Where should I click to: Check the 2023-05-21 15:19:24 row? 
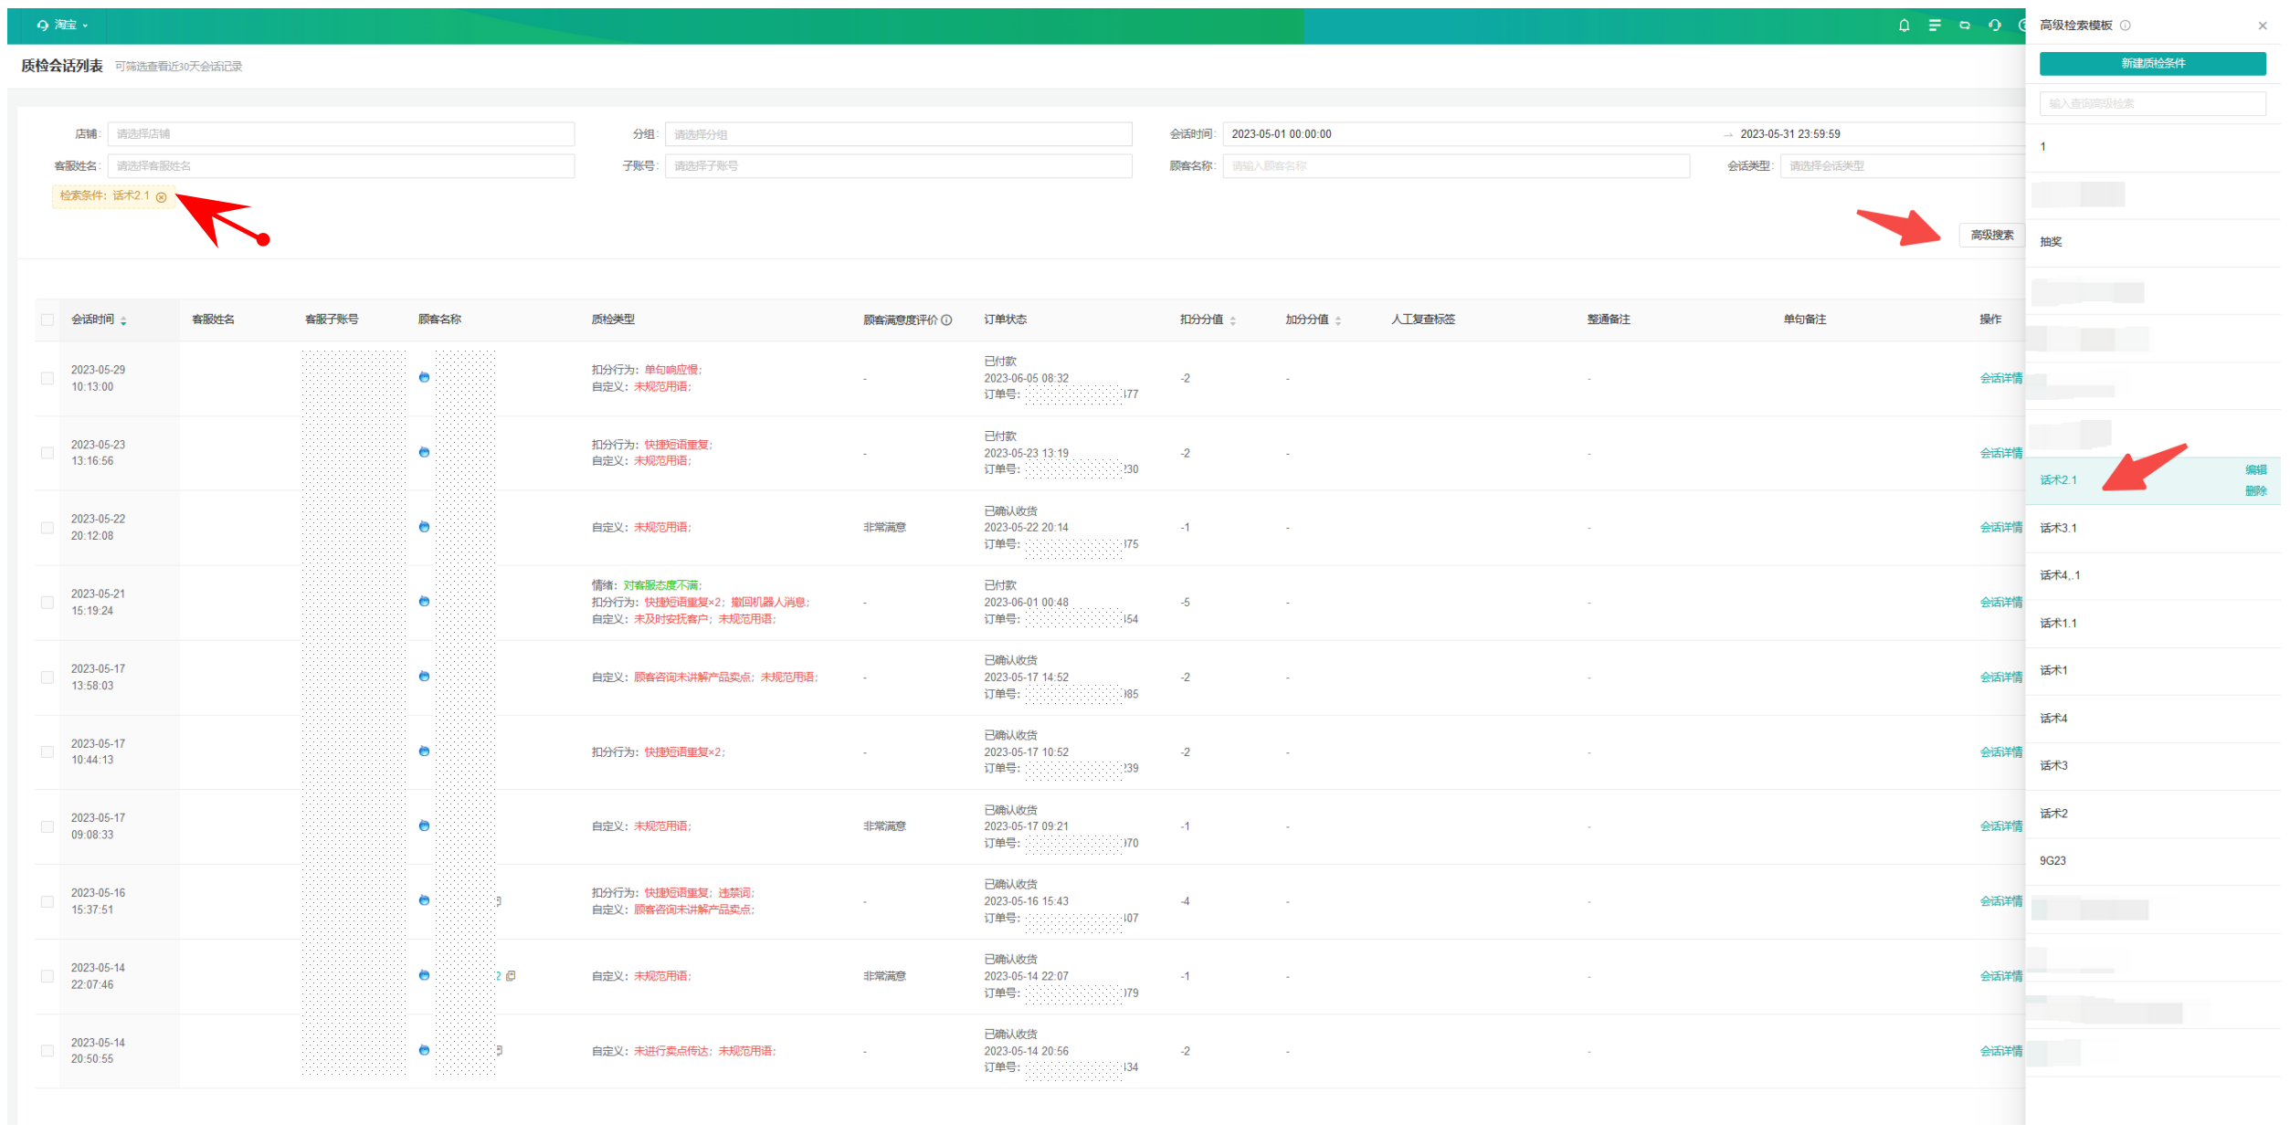pos(47,603)
